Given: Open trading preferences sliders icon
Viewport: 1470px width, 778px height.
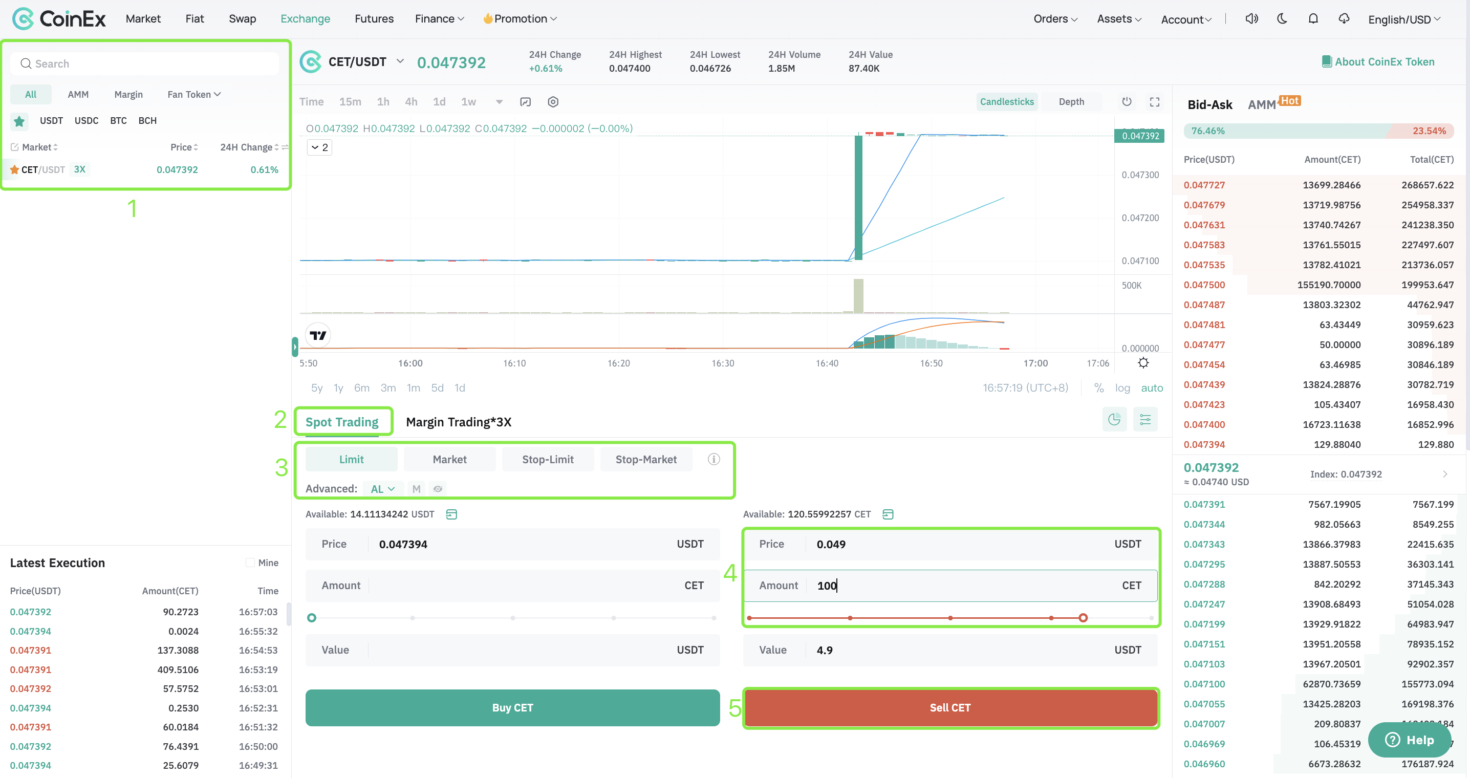Looking at the screenshot, I should 1145,420.
